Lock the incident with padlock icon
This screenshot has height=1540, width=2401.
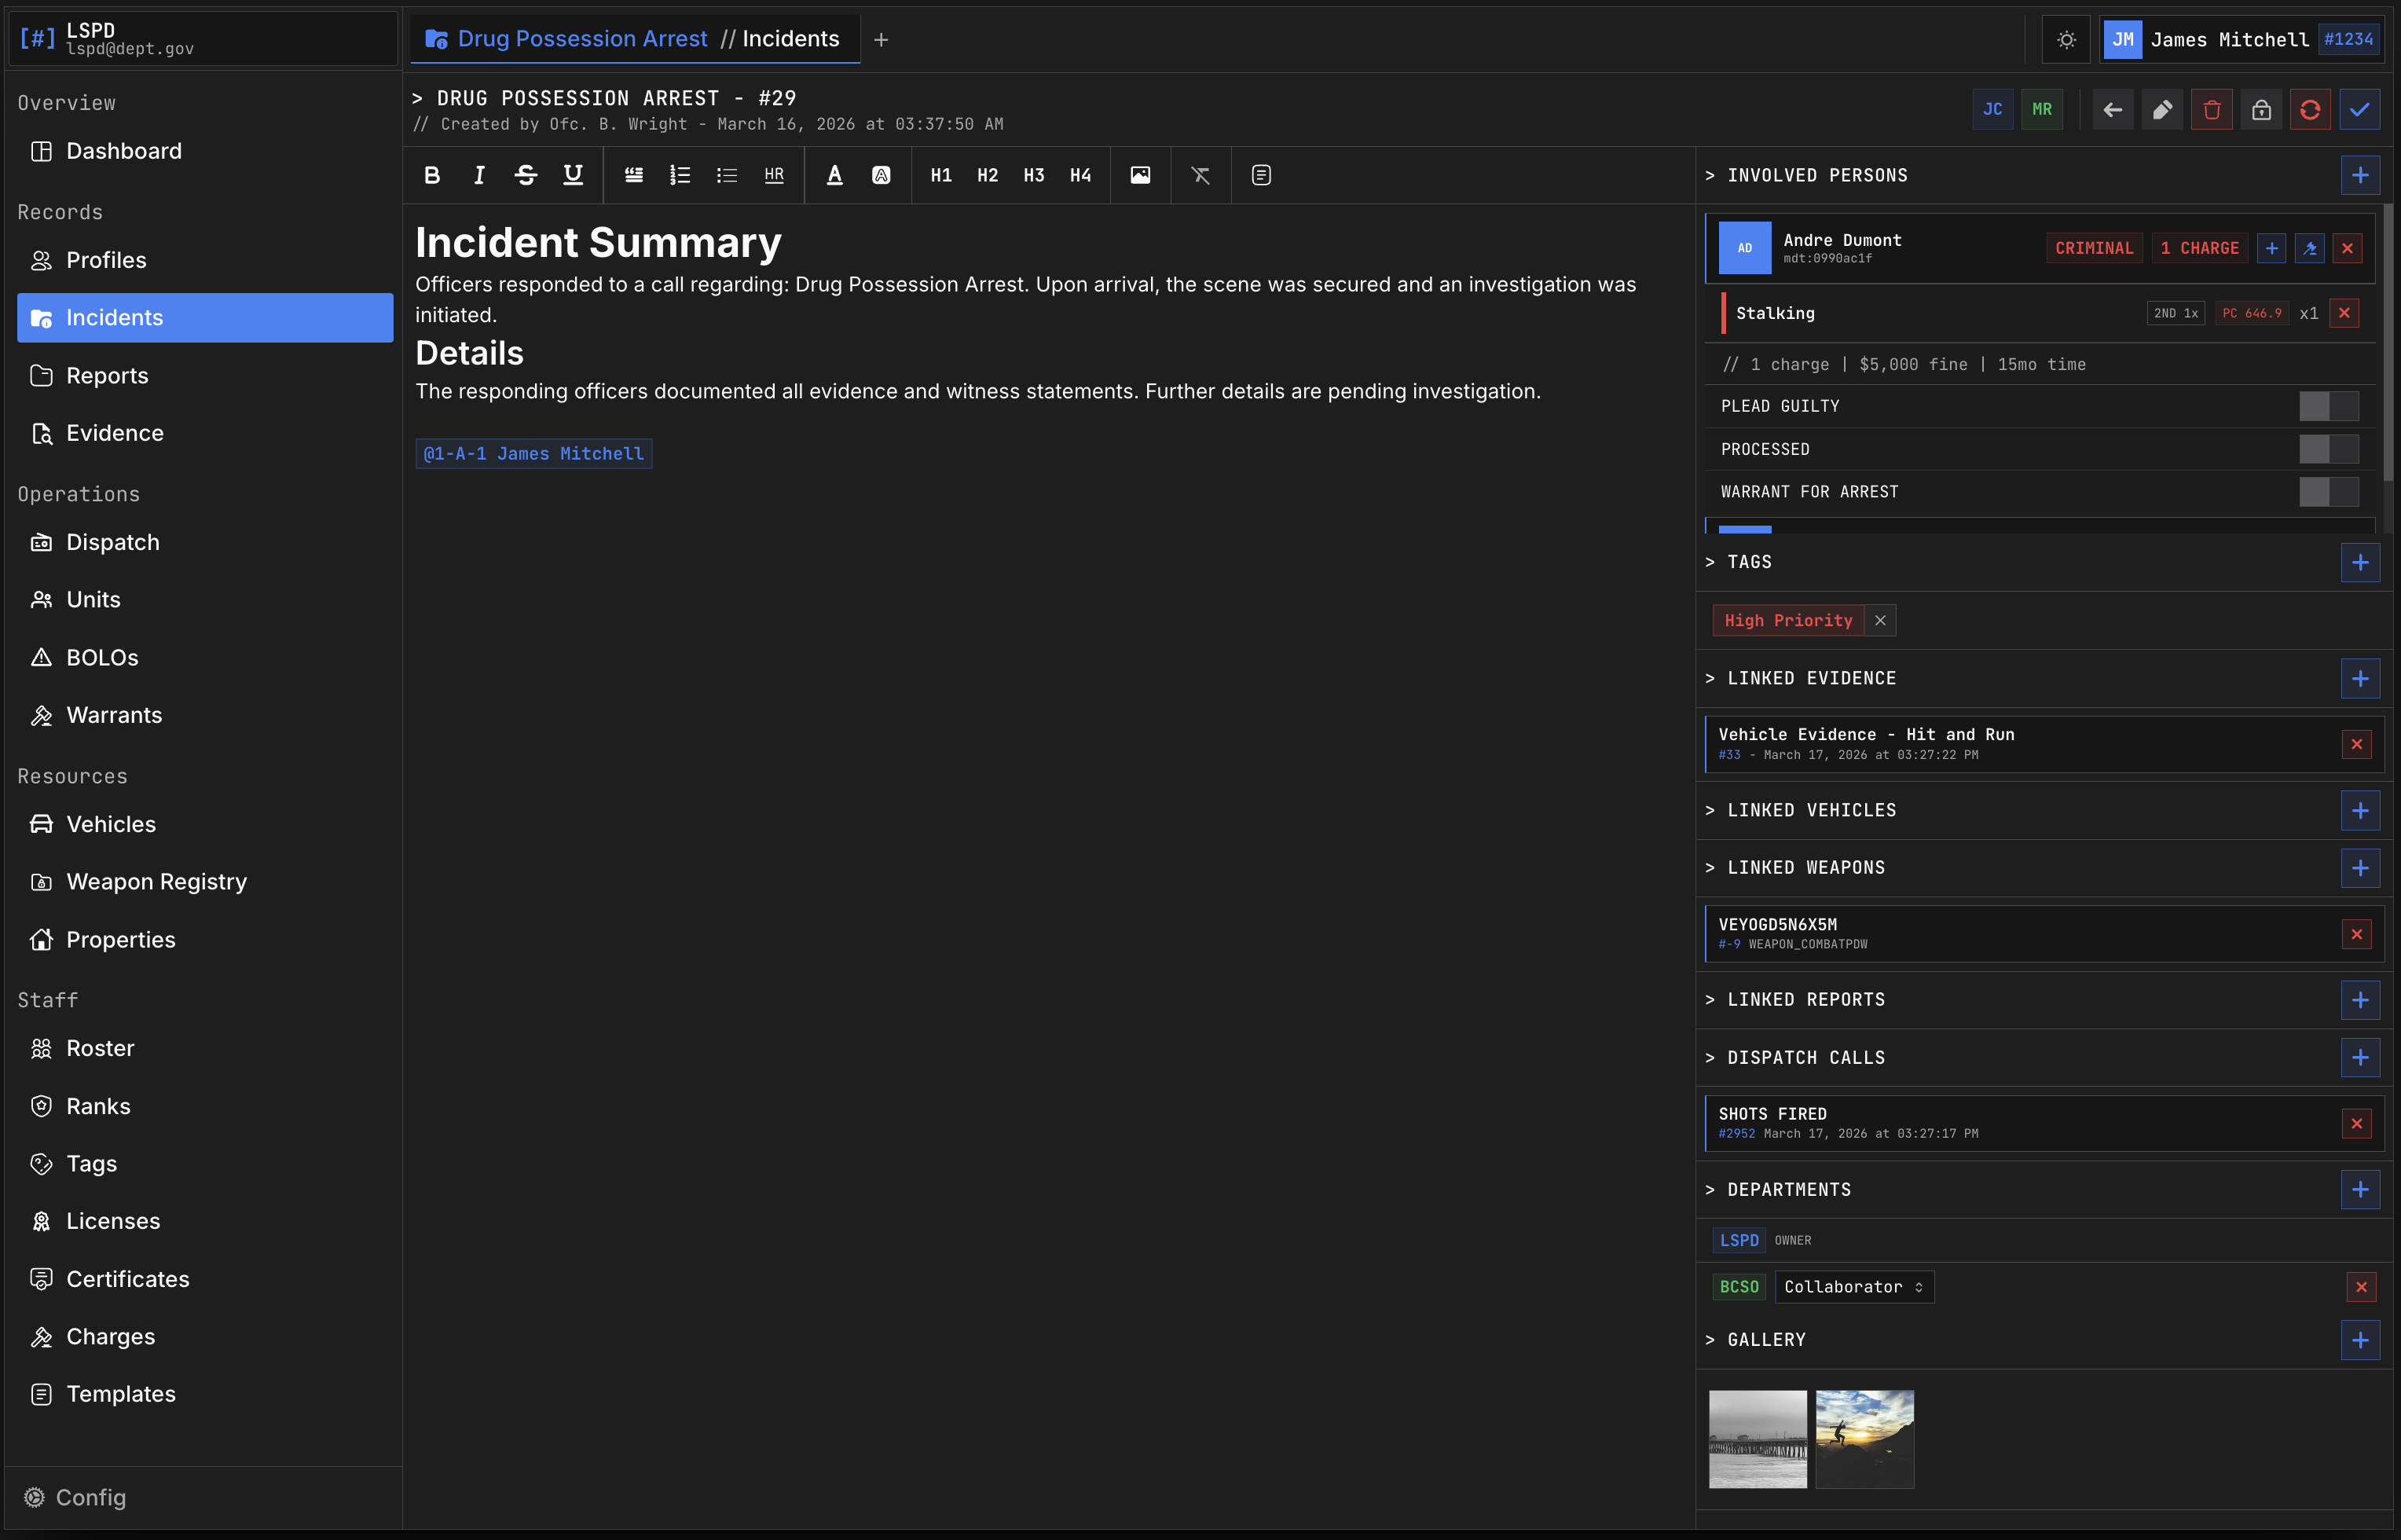click(x=2261, y=109)
